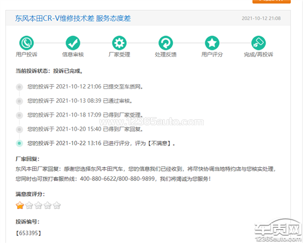
Task: Click the complaint number 653395
Action: click(x=29, y=233)
